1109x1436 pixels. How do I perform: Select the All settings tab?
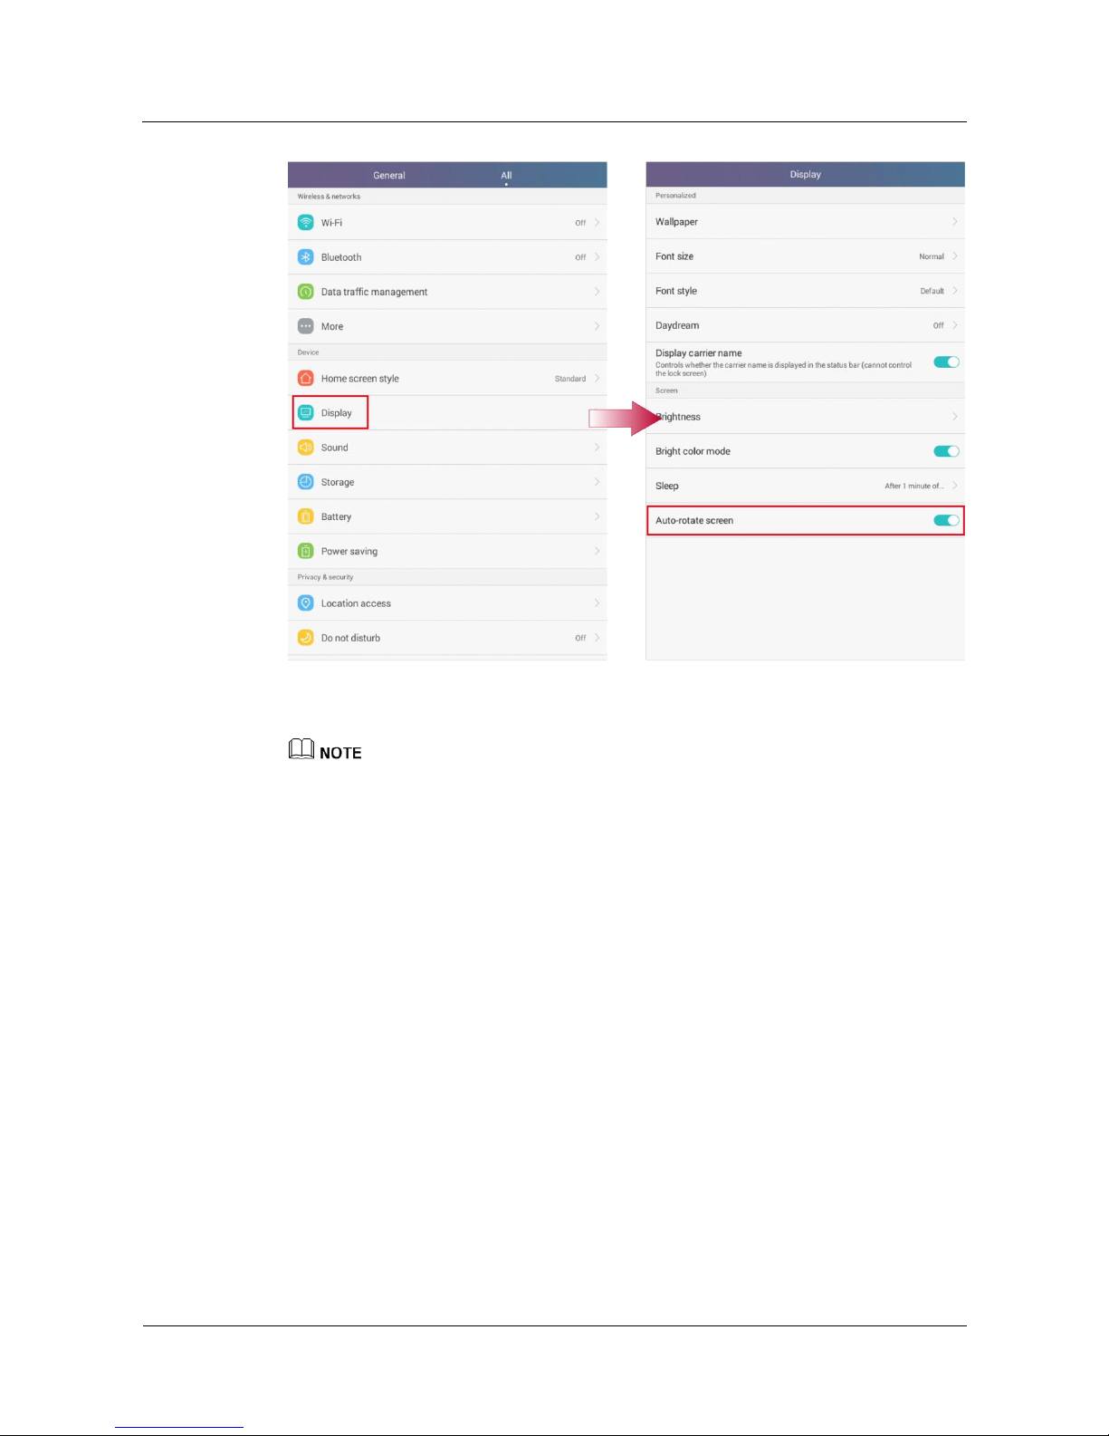(x=506, y=176)
